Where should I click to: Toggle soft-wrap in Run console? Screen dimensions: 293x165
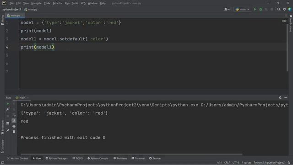click(14, 115)
